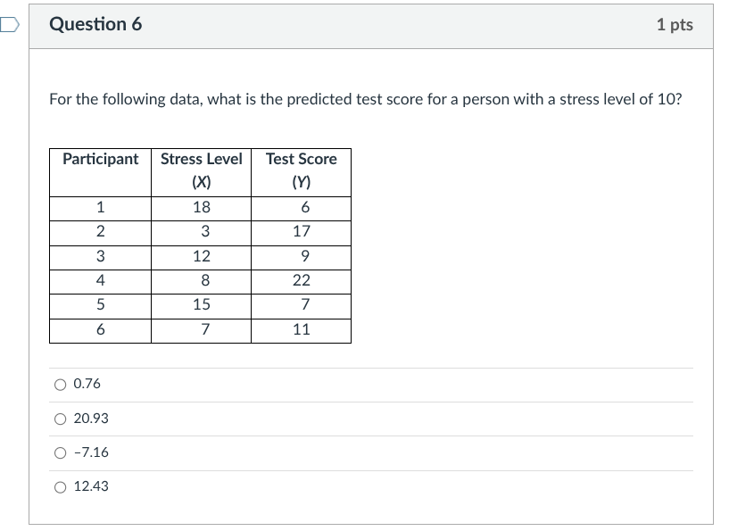Click the cell for Participant 3
The image size is (729, 531).
point(99,255)
